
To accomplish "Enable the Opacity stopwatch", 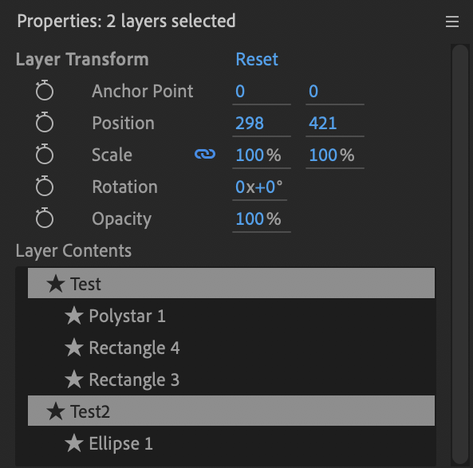I will [45, 218].
